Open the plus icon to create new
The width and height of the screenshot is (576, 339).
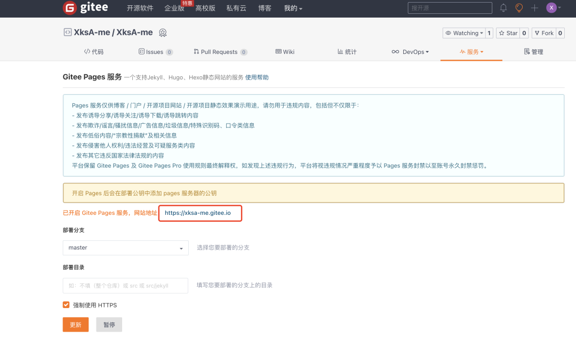point(534,7)
